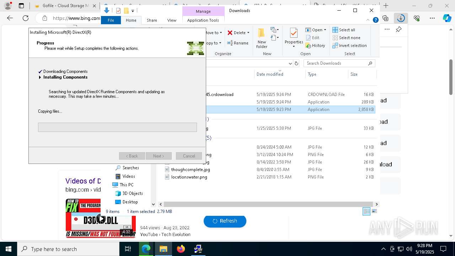Open the Videos of D heading link
Screen dimensions: 455x256
tap(83, 181)
